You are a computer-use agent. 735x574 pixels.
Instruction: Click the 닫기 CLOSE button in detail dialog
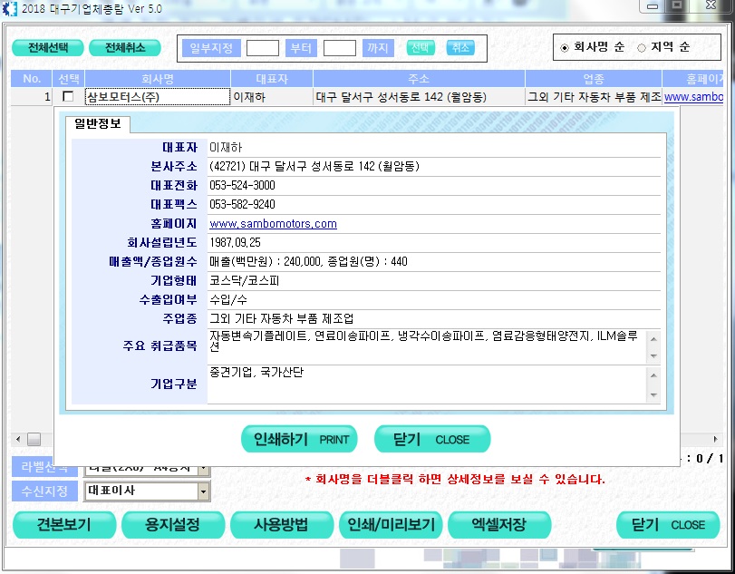[x=432, y=439]
